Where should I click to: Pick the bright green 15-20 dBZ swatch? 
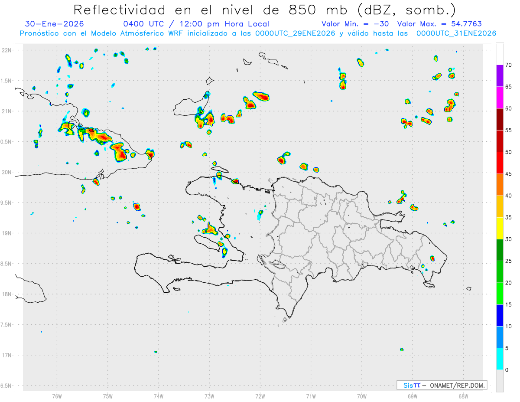coord(500,294)
